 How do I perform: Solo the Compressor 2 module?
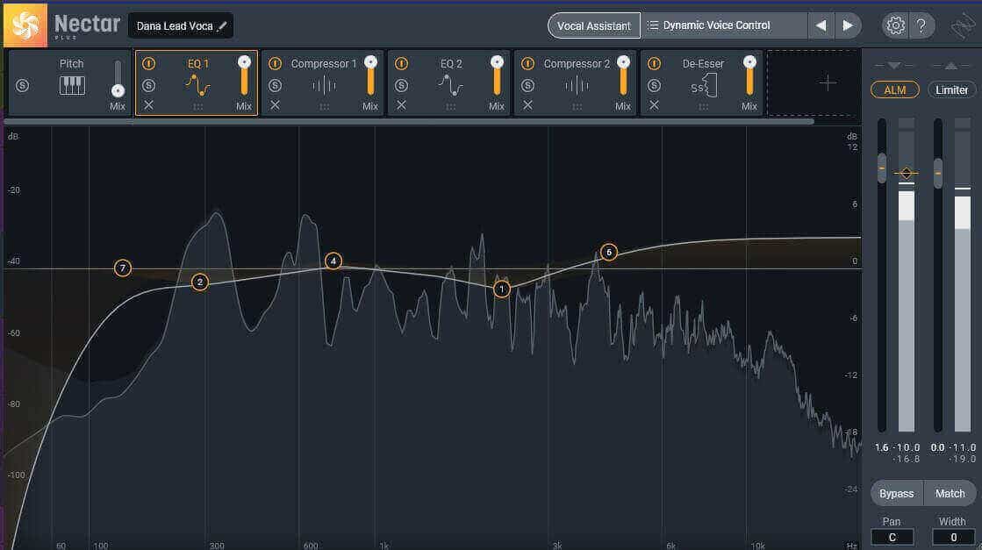pos(528,85)
